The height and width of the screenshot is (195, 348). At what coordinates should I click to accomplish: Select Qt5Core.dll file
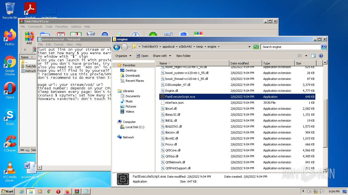(x=237, y=150)
